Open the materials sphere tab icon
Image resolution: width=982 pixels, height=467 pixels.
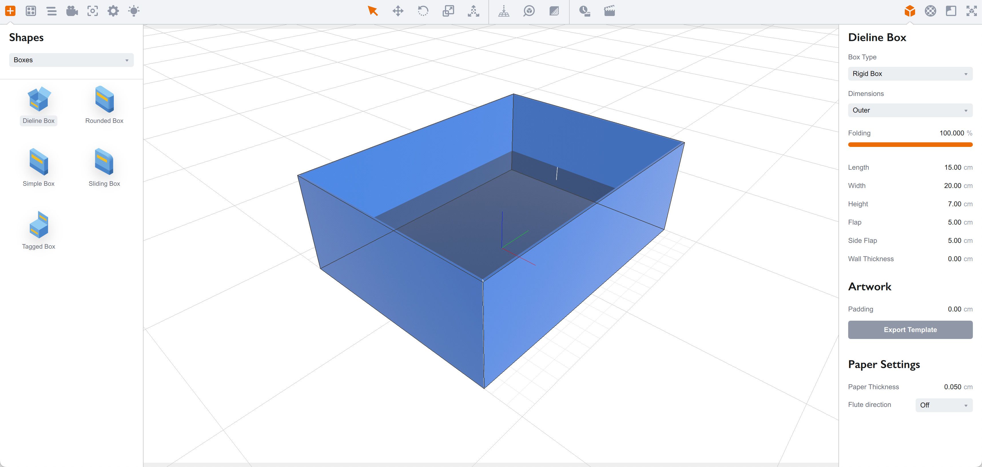pos(930,11)
